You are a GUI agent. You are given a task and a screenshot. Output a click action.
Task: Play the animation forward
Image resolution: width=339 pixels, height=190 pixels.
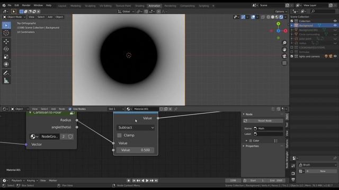click(147, 180)
